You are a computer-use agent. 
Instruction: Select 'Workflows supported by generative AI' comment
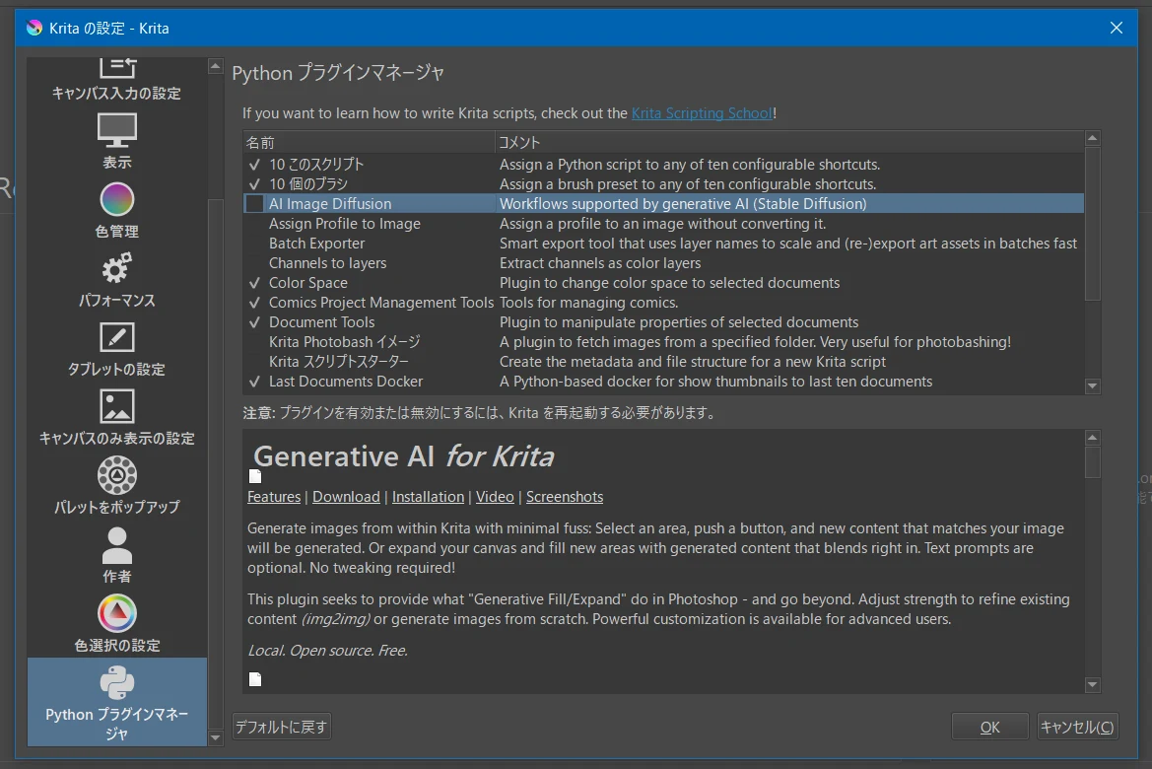click(683, 204)
